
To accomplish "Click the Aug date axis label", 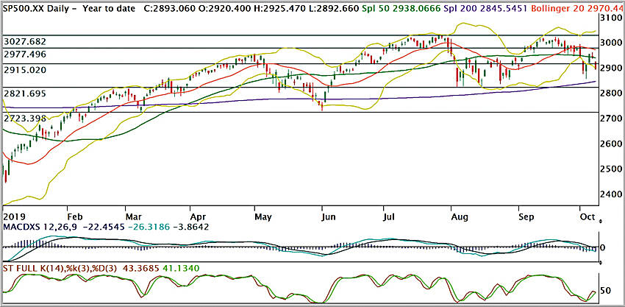I will [x=460, y=217].
